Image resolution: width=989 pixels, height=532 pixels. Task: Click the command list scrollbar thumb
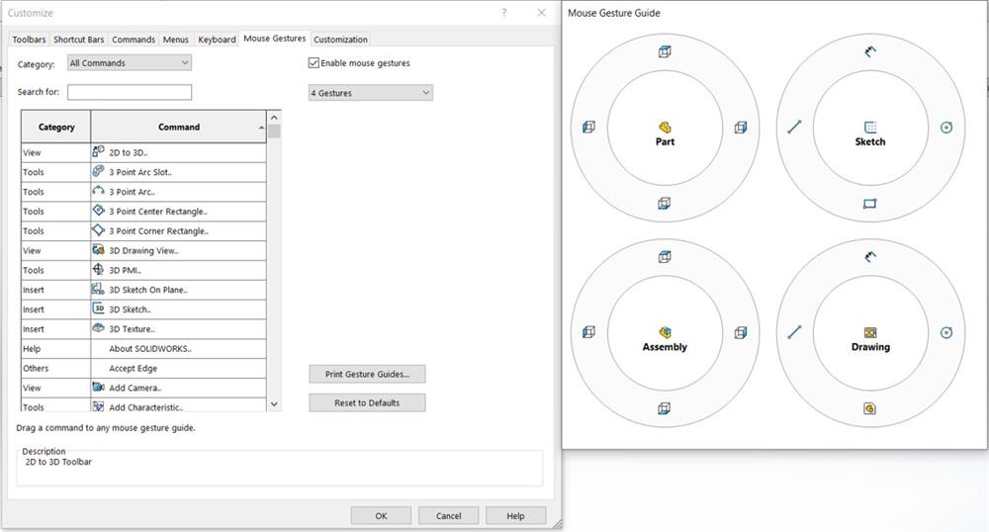(274, 132)
